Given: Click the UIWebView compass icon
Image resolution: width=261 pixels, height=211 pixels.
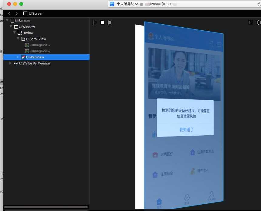Looking at the screenshot, I should (x=23, y=57).
